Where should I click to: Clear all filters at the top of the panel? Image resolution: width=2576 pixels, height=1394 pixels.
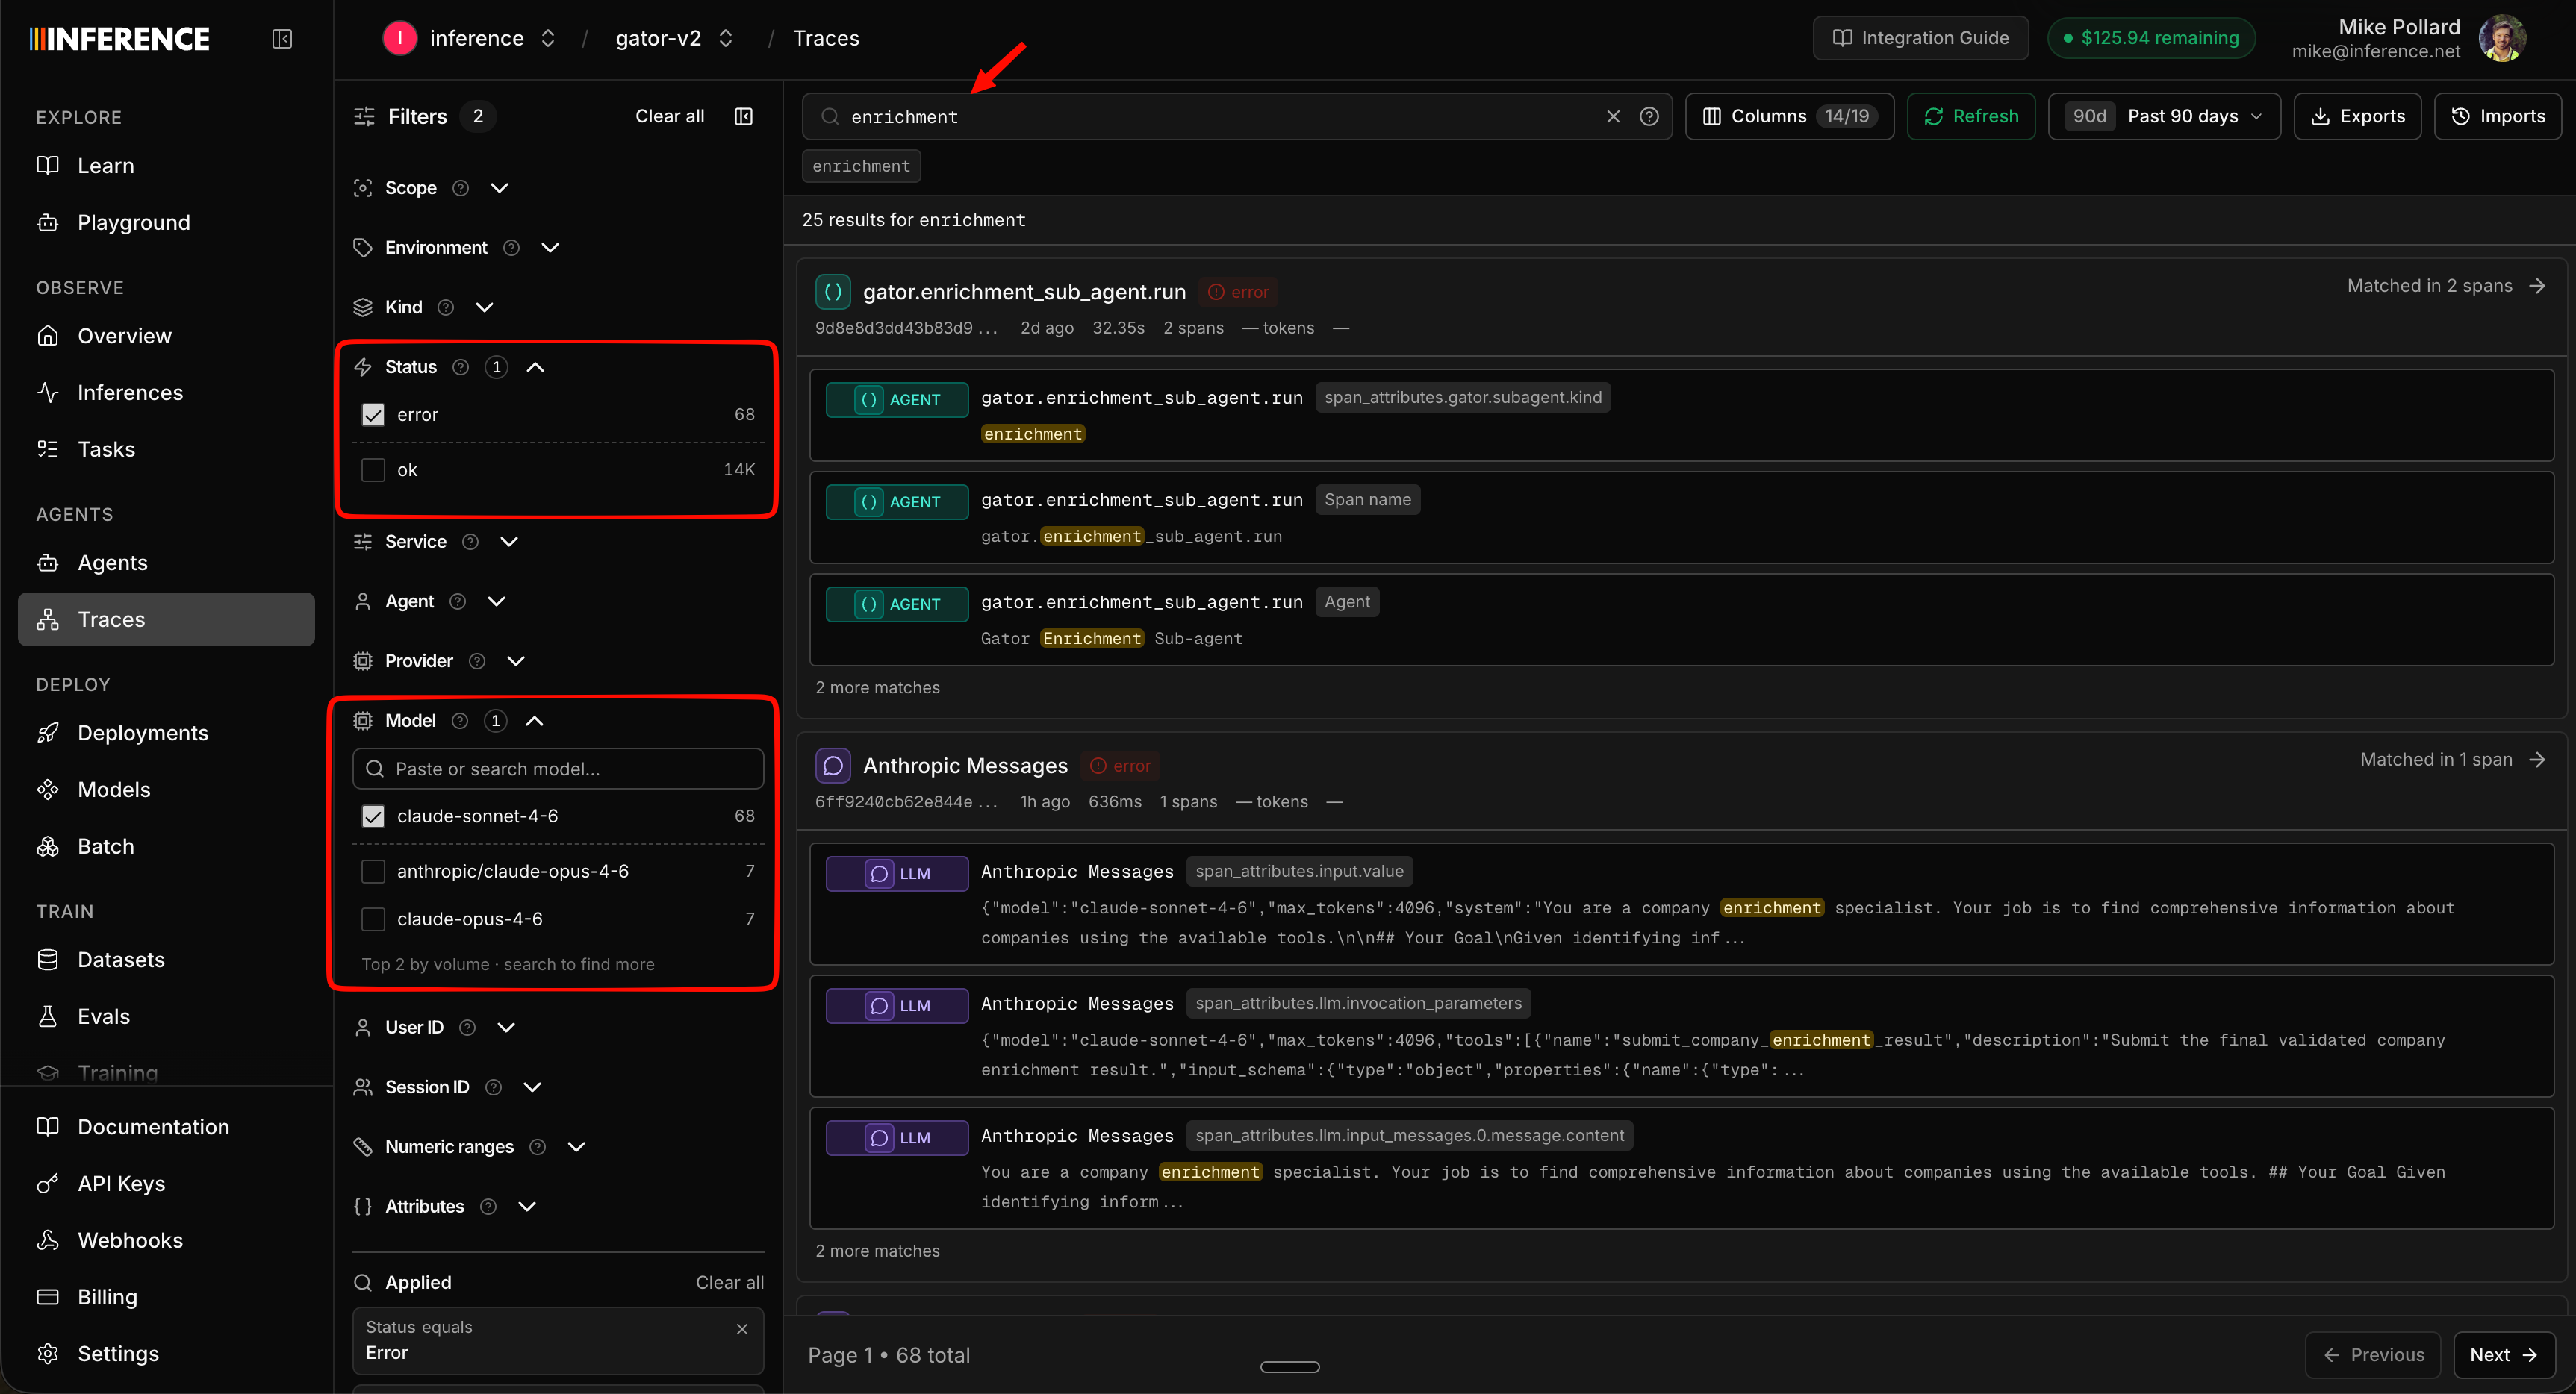coord(669,116)
